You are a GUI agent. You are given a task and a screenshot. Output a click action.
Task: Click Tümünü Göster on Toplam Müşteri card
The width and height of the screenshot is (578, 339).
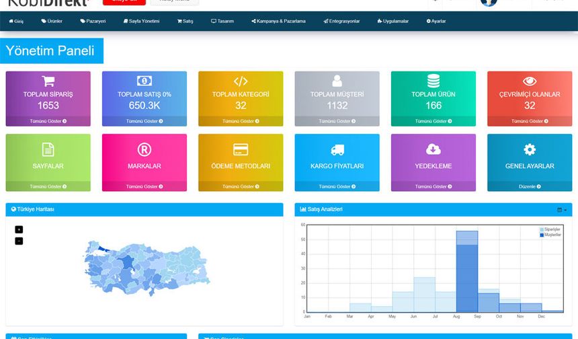point(337,121)
